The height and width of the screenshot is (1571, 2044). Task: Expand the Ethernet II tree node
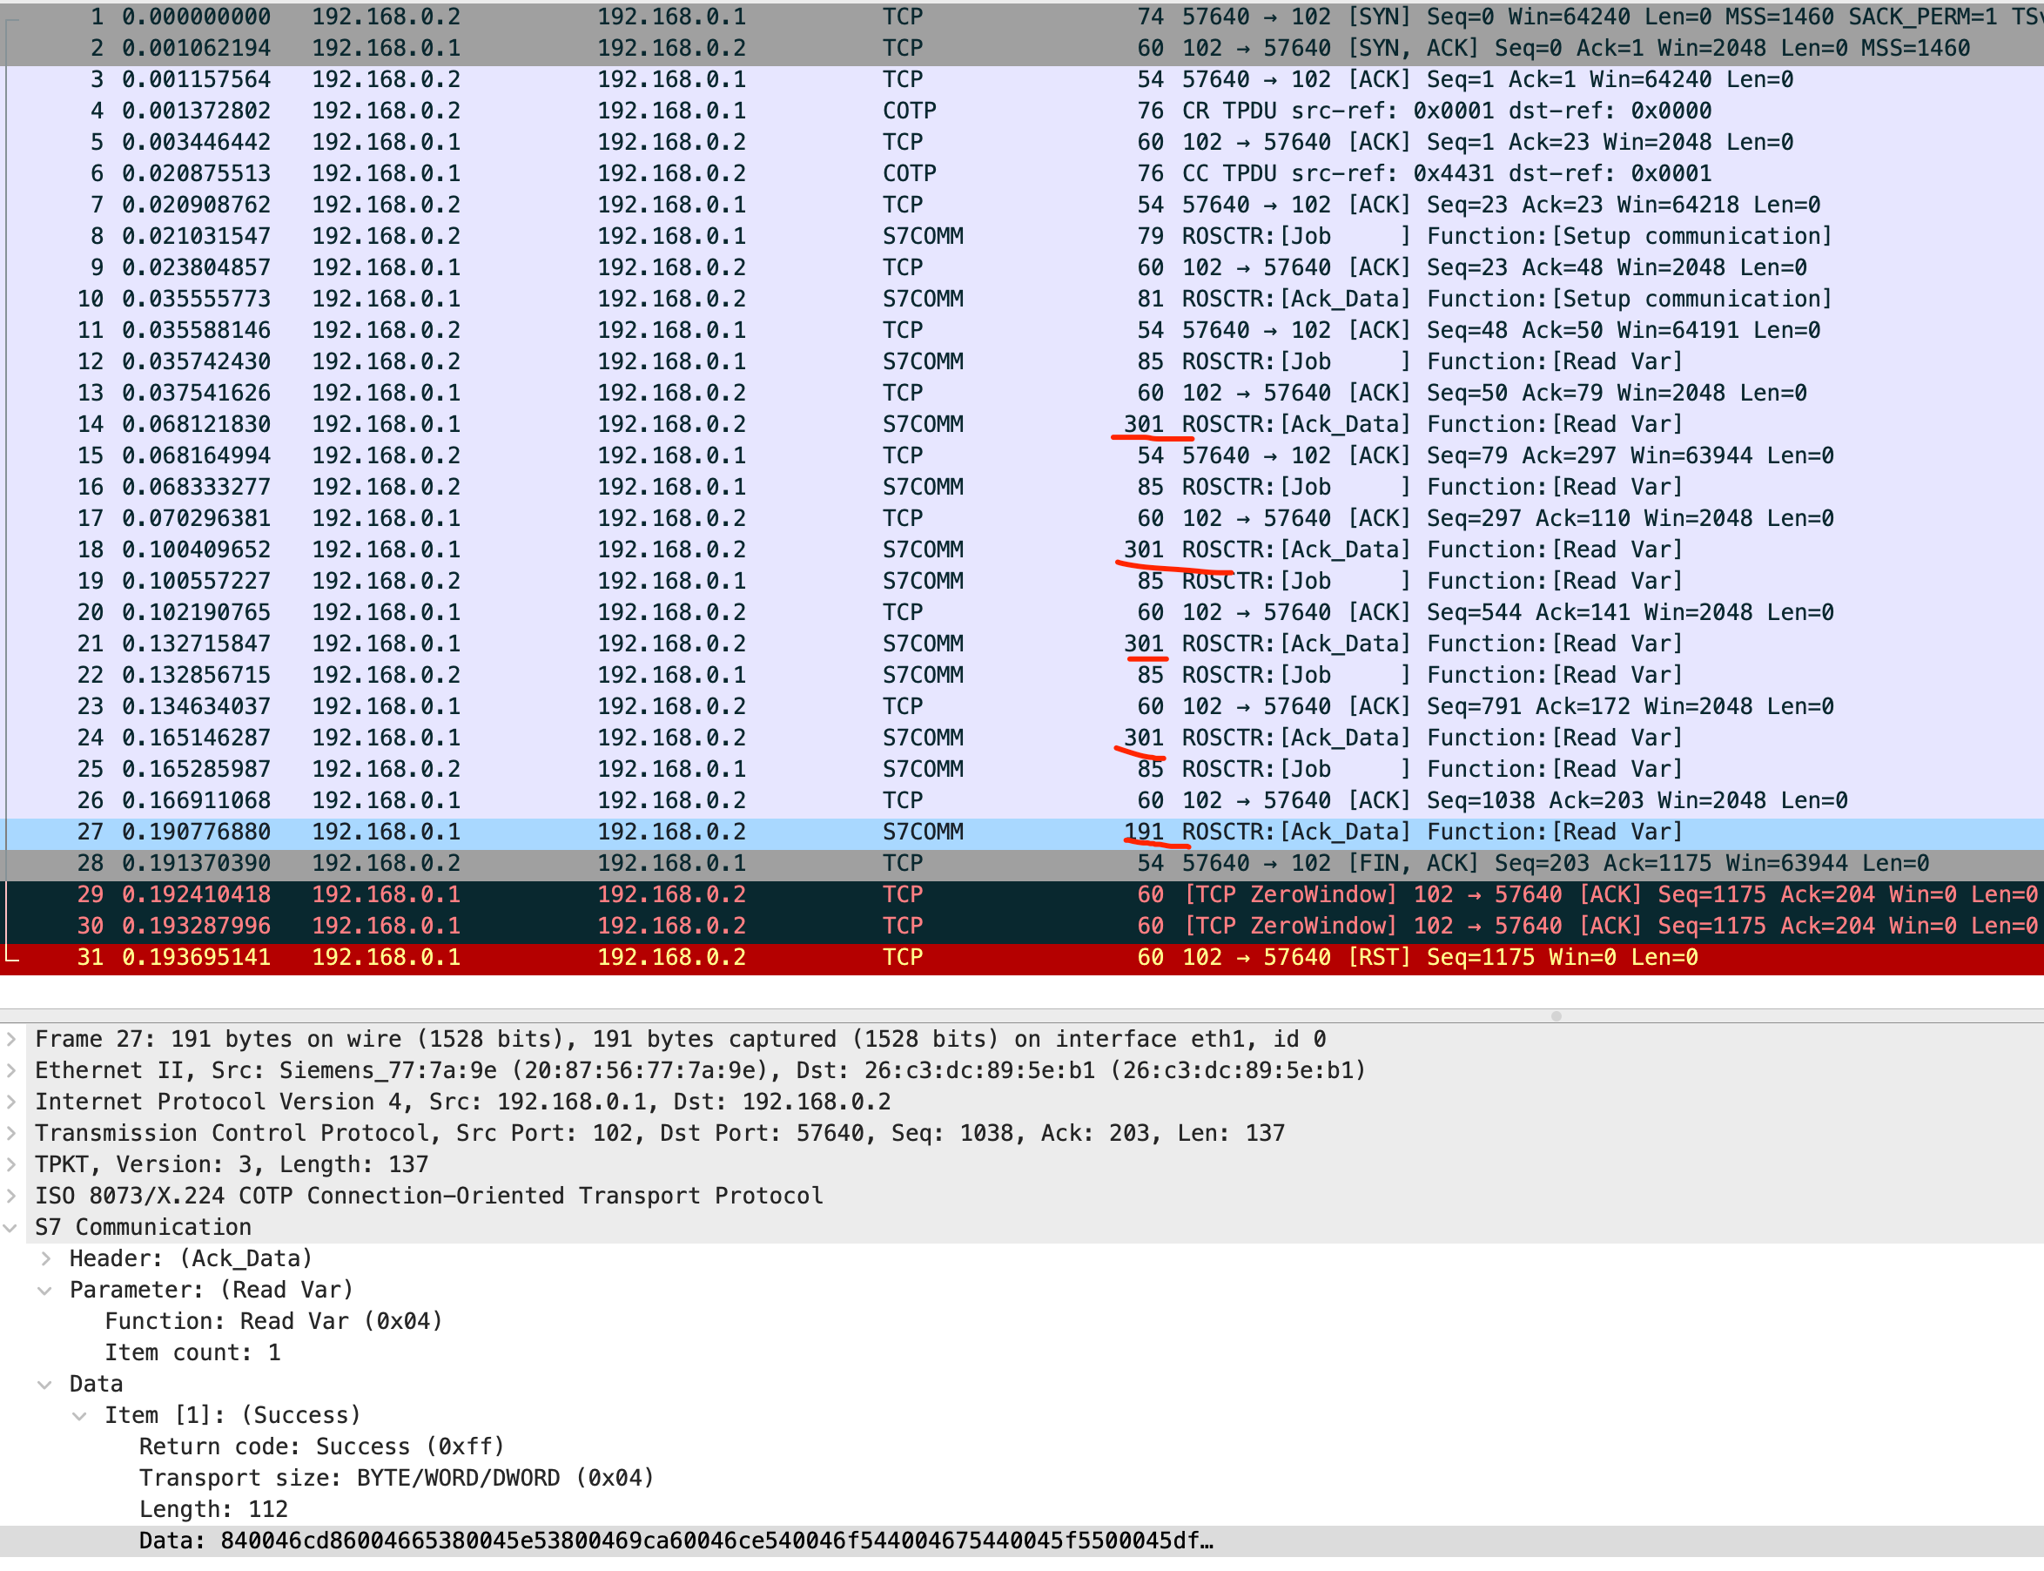(12, 1069)
